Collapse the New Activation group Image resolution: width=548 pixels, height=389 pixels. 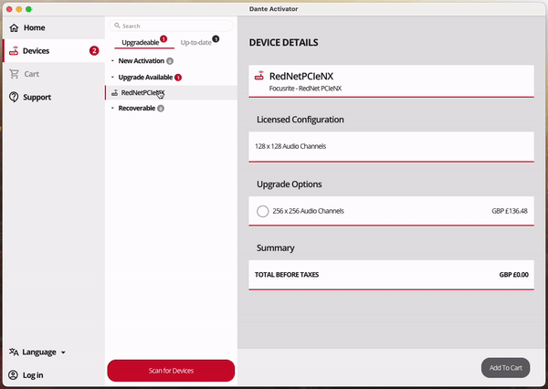[112, 61]
